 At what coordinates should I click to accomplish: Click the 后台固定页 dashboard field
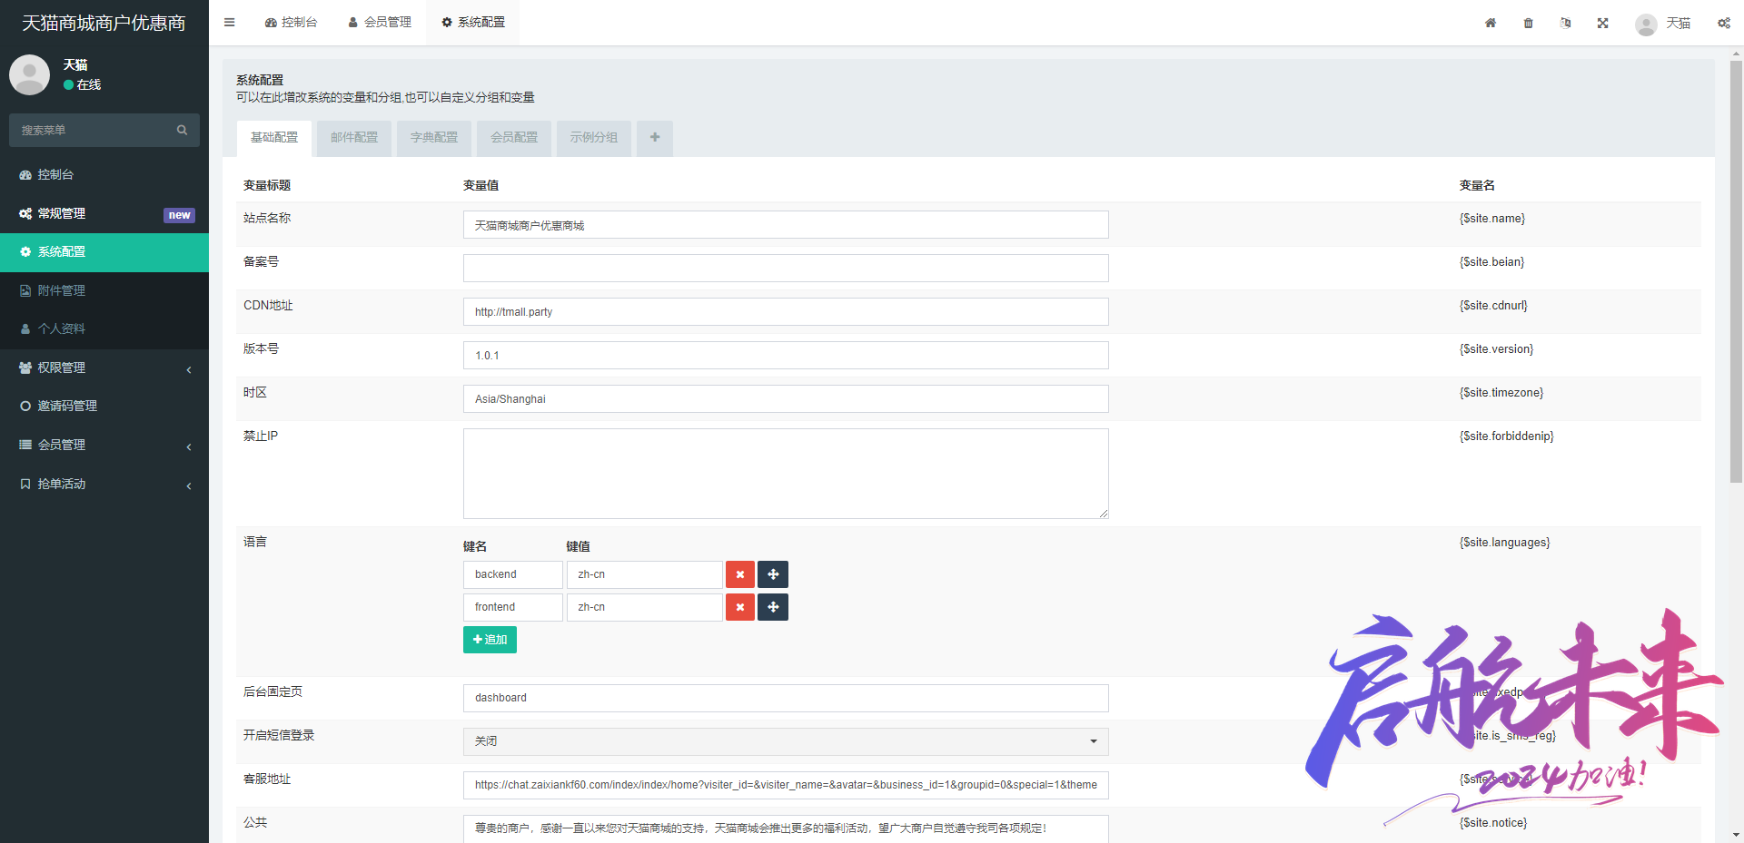tap(786, 698)
